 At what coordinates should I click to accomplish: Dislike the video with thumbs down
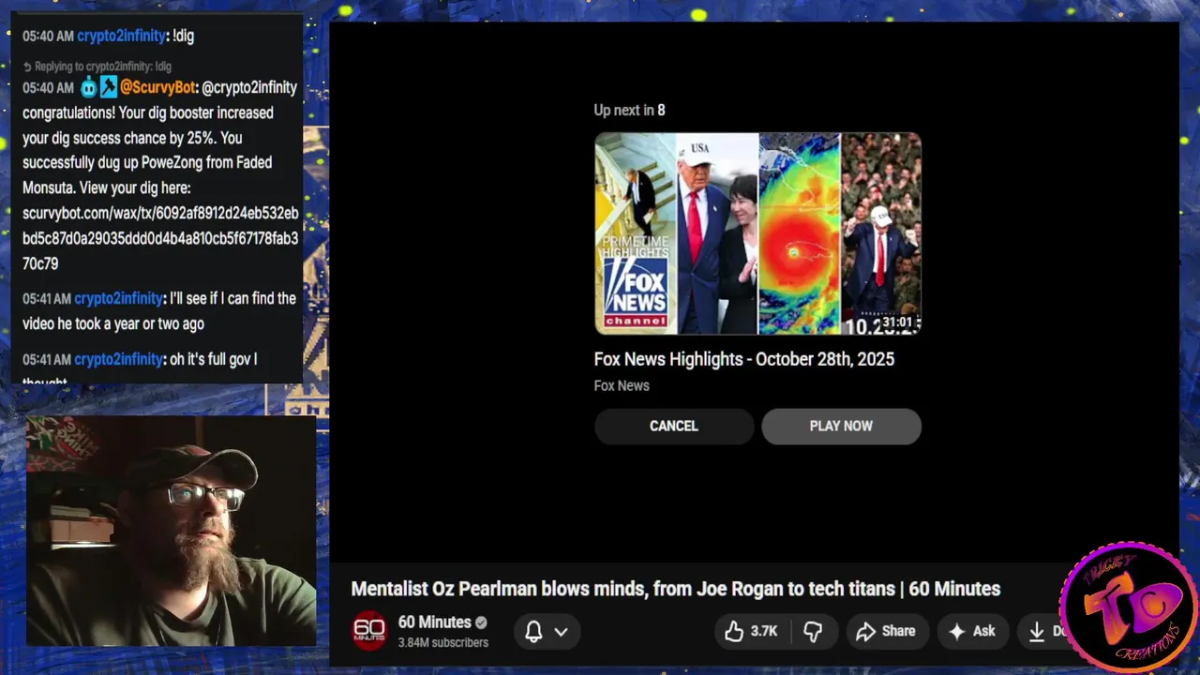813,632
